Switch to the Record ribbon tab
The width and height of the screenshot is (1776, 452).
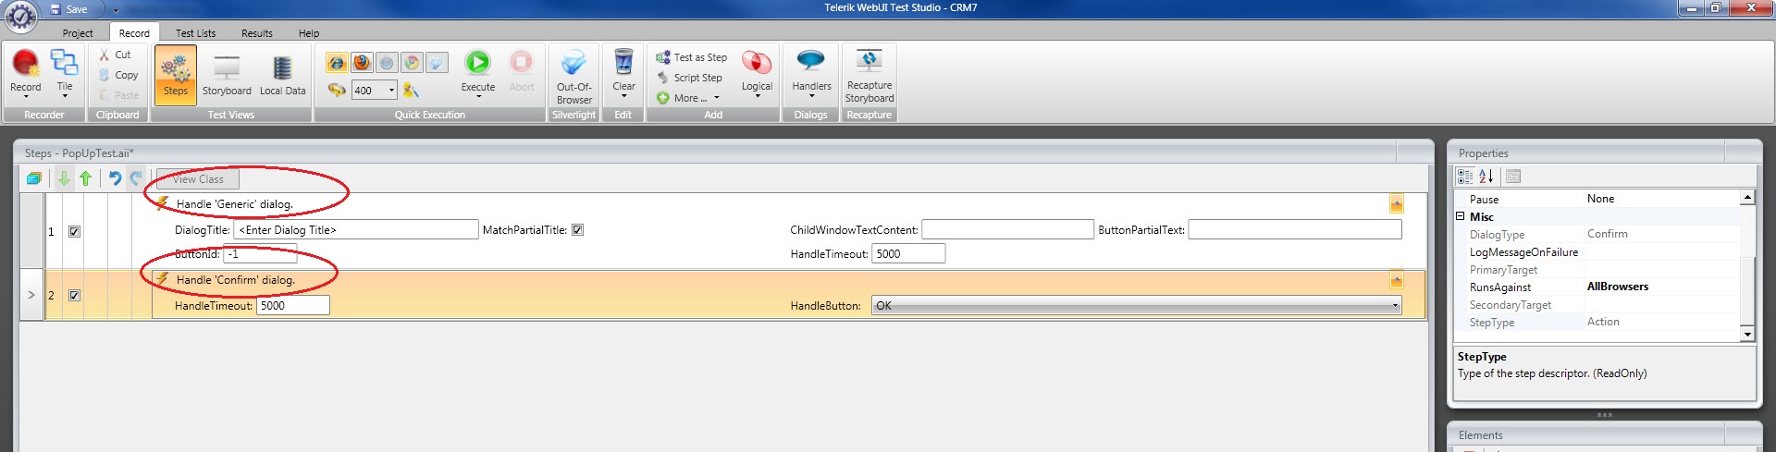click(134, 33)
